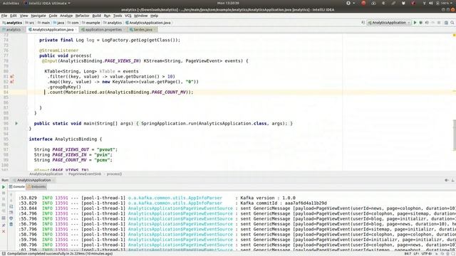Click editor vertical scrollbar thumb
The width and height of the screenshot is (456, 256).
point(454,135)
